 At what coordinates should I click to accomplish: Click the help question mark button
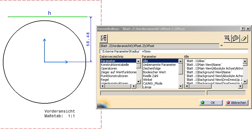pos(243,29)
